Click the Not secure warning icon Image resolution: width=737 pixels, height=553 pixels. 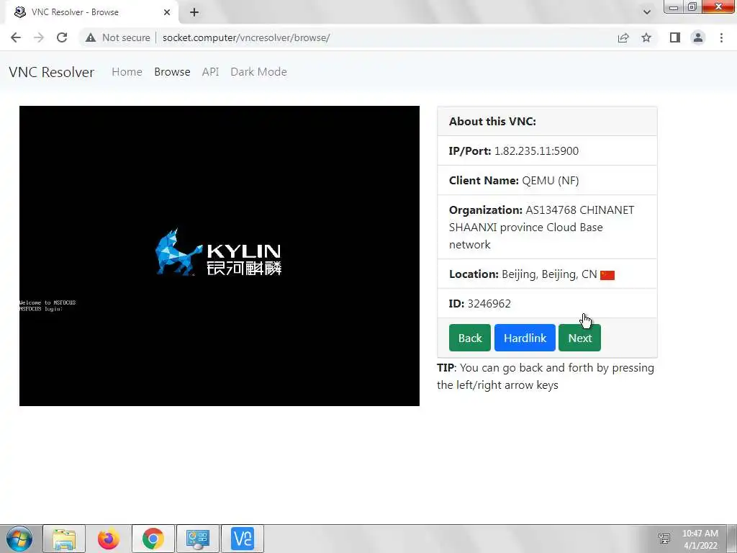(x=91, y=37)
